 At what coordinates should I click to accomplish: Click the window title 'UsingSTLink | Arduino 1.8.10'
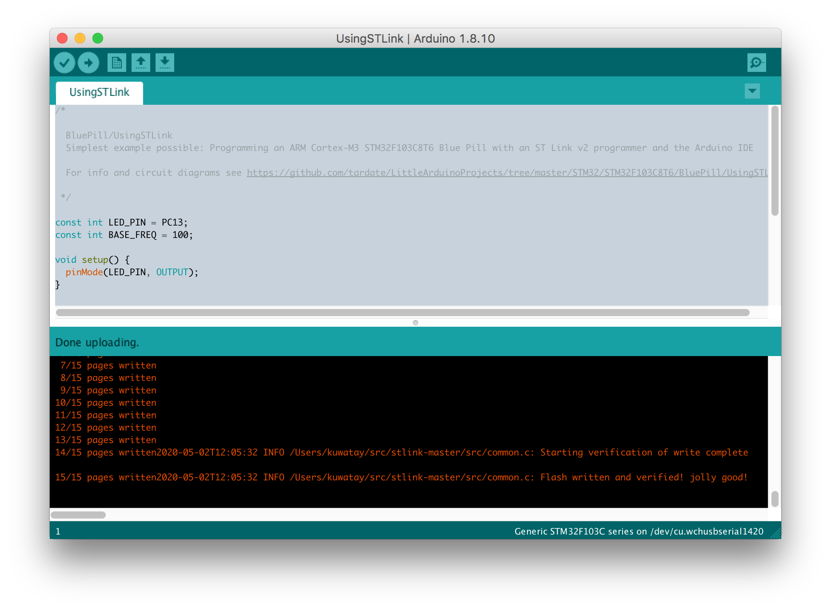coord(415,39)
